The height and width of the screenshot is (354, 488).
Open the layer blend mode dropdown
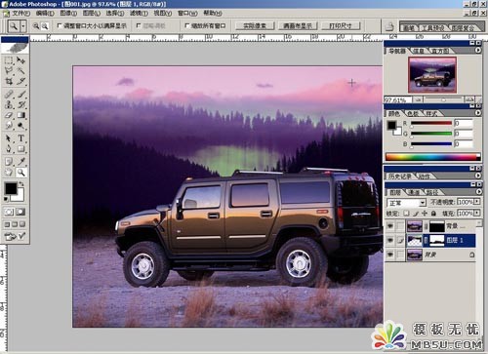click(x=406, y=203)
